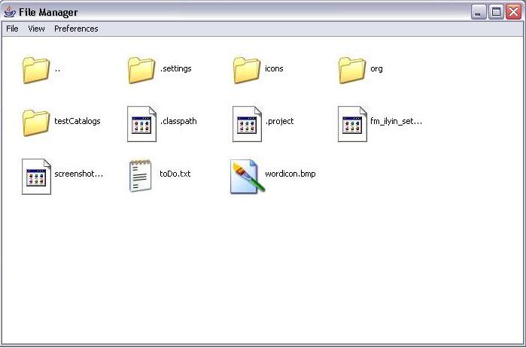The image size is (526, 348).
Task: Select the parent directory '..' folder icon
Action: 36,70
